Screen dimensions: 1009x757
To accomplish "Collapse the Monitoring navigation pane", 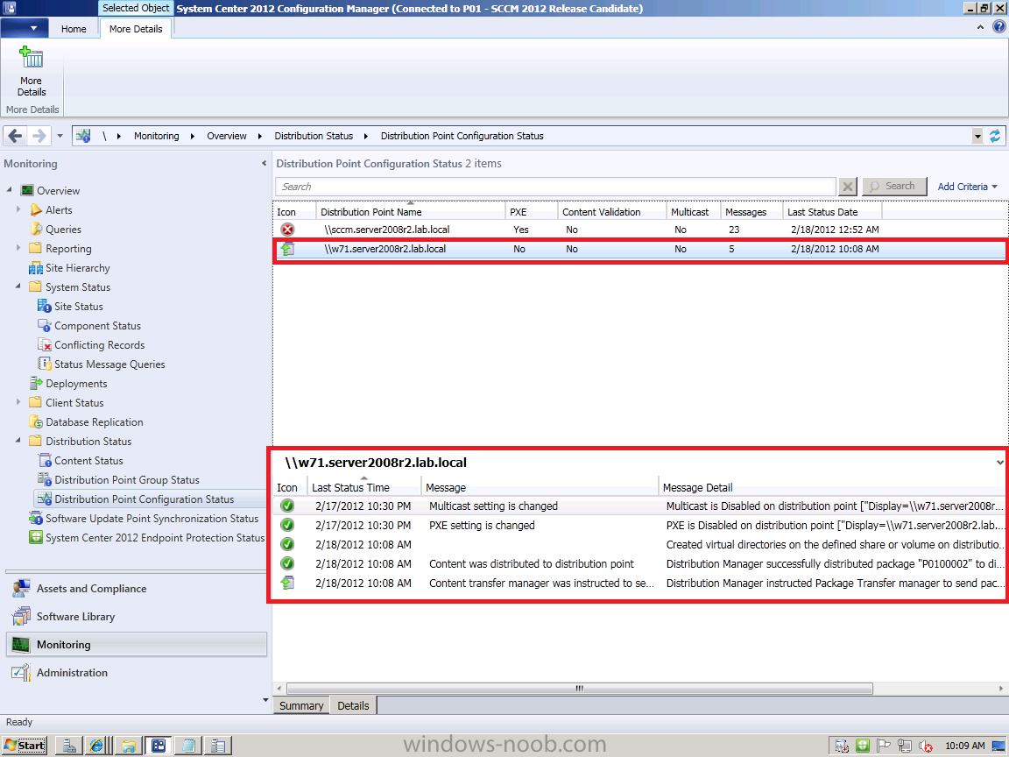I will click(x=264, y=164).
